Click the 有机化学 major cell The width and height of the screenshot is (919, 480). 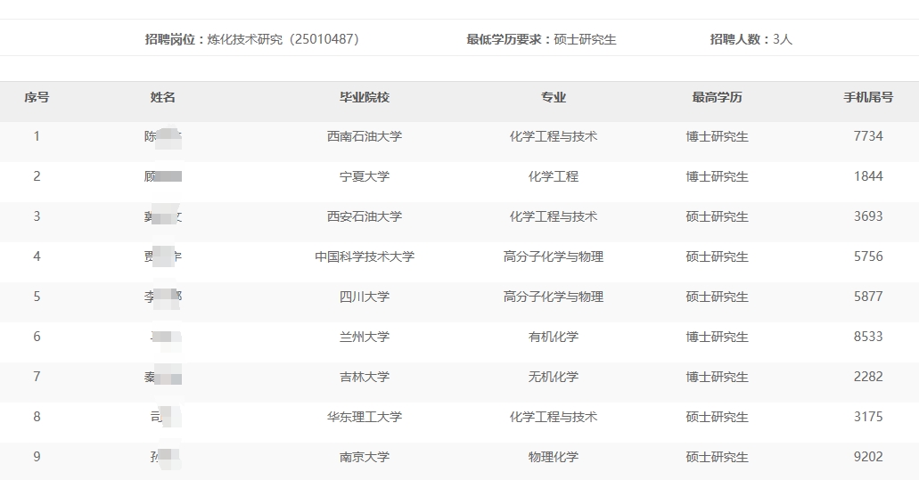tap(554, 337)
